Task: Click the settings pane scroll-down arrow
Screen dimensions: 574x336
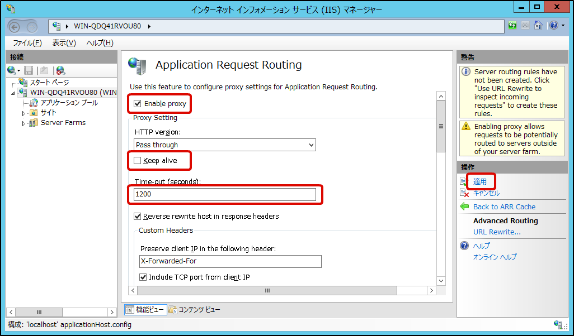Action: pos(441,281)
